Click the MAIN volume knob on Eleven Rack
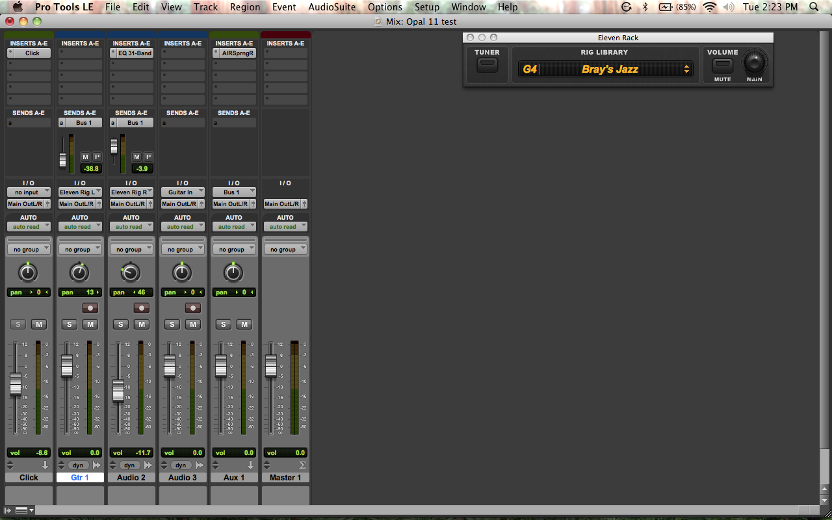Screen dimensions: 832x520 [x=755, y=63]
